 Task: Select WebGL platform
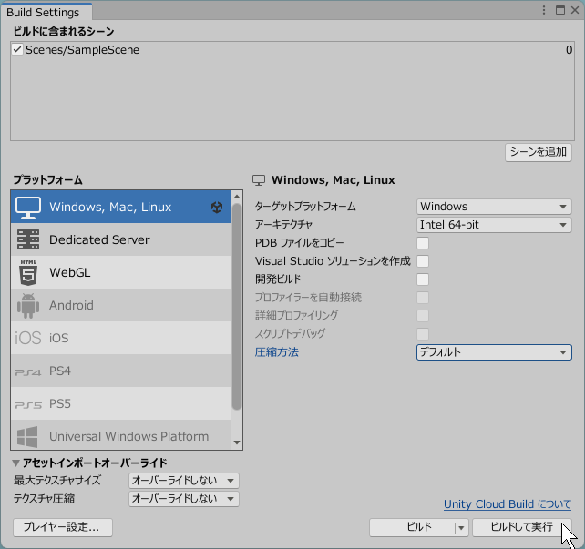click(120, 272)
